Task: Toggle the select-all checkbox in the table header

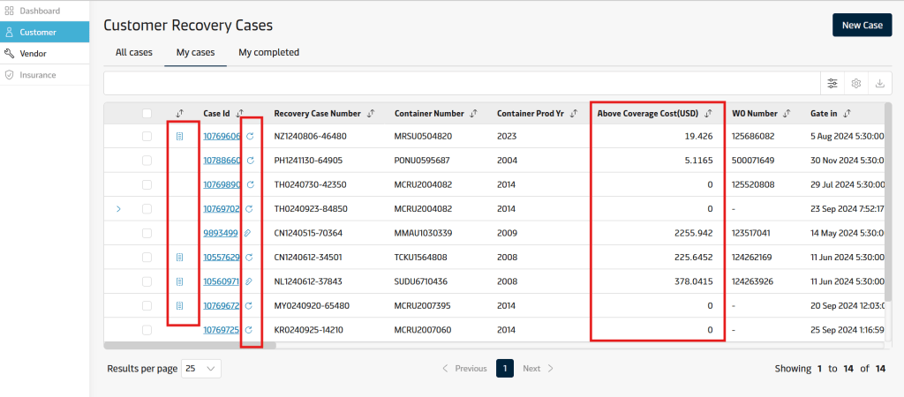Action: pyautogui.click(x=147, y=114)
